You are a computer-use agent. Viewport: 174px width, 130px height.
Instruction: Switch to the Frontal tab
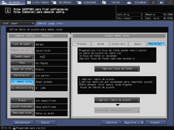point(82,44)
